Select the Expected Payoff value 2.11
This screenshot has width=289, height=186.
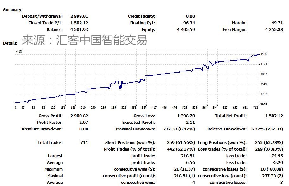190,123
